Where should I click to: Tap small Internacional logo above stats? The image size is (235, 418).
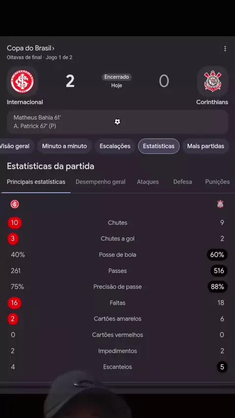coord(15,204)
